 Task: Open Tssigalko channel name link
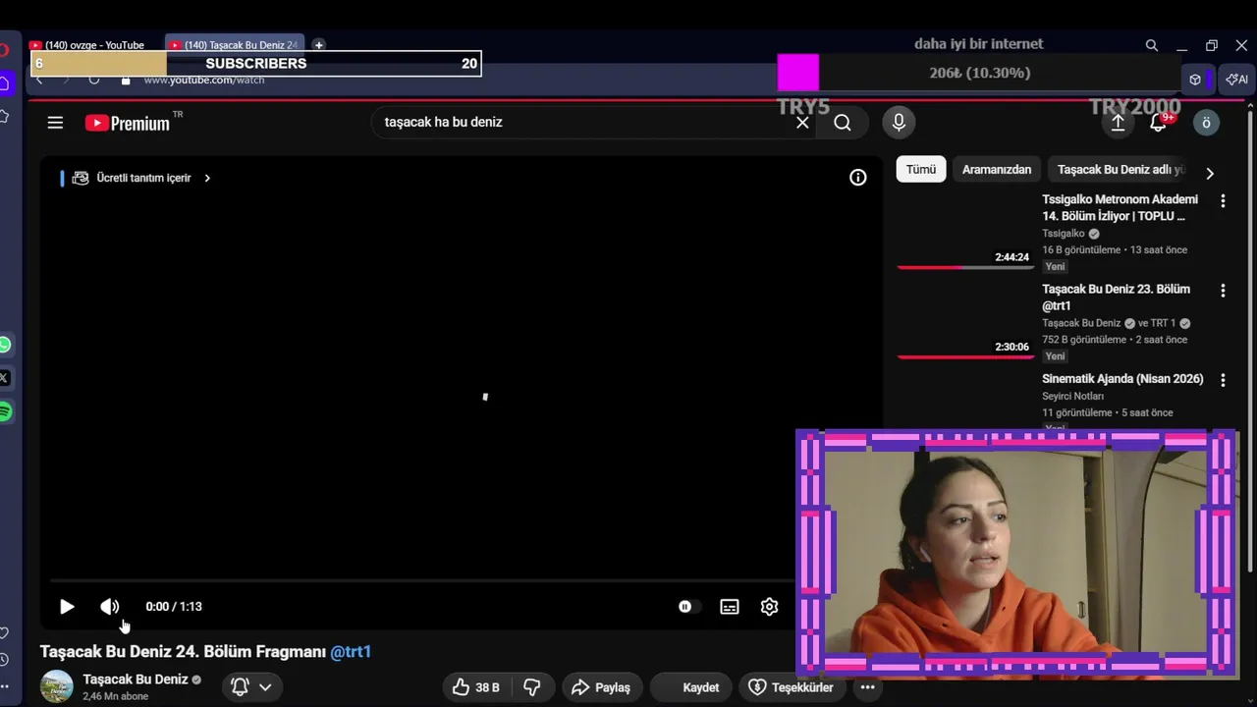pyautogui.click(x=1064, y=234)
